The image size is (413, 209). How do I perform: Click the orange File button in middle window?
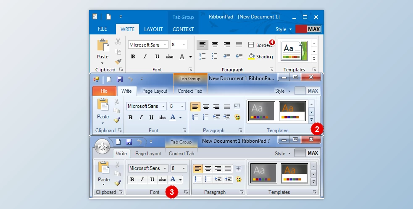pyautogui.click(x=104, y=91)
